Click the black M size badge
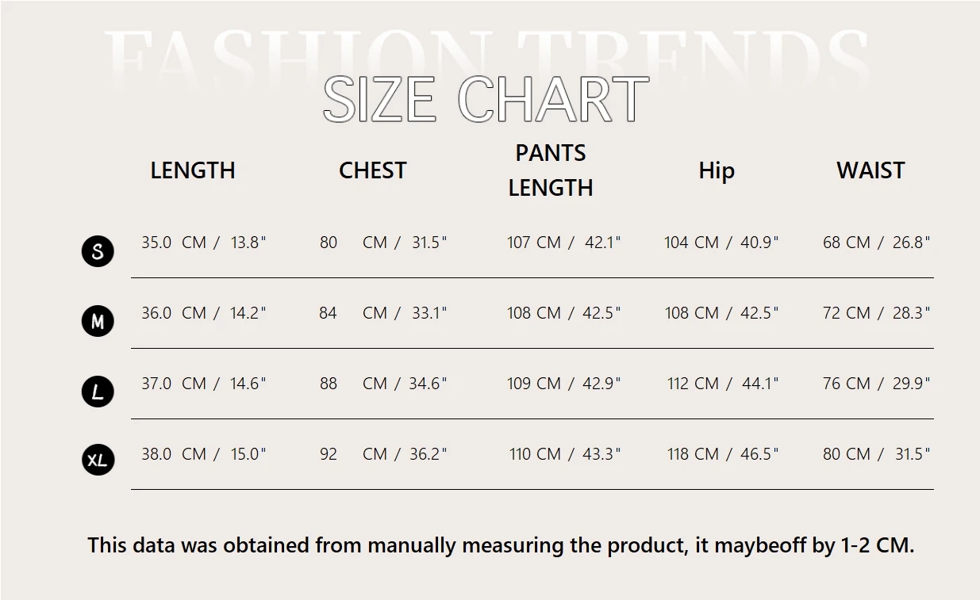This screenshot has width=980, height=600. point(98,321)
